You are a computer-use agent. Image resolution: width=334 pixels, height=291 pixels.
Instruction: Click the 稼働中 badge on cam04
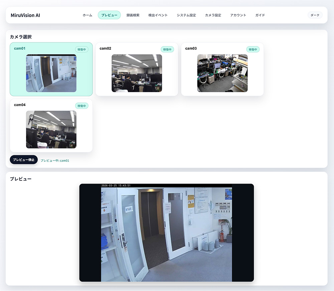pyautogui.click(x=81, y=106)
